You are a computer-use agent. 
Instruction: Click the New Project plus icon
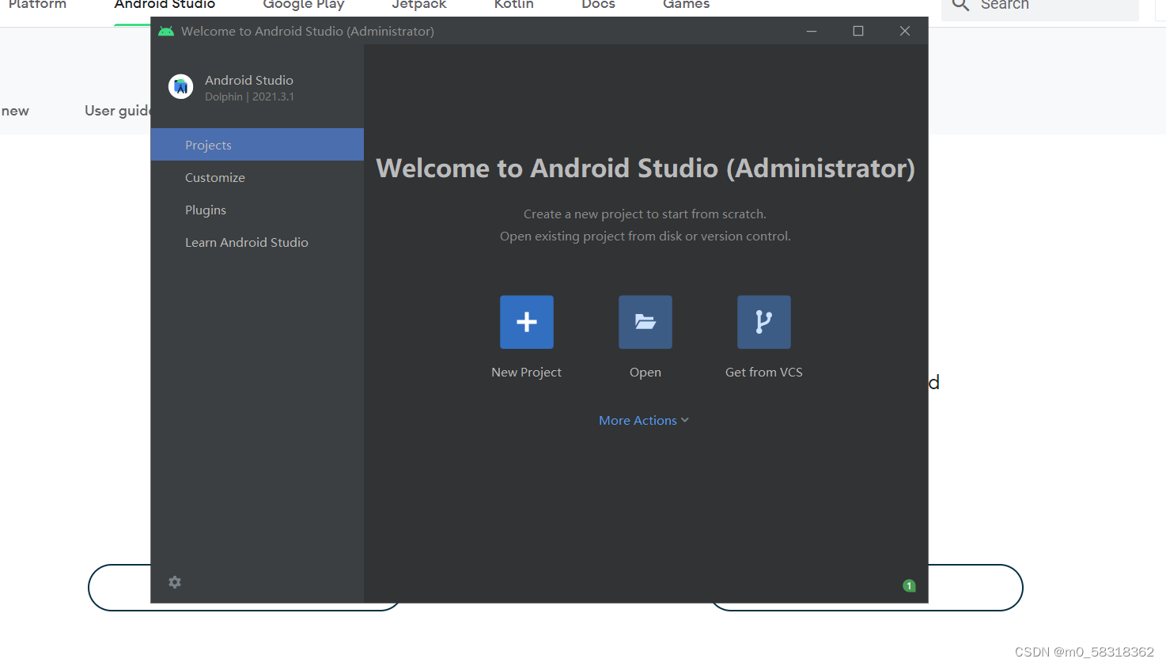click(527, 322)
